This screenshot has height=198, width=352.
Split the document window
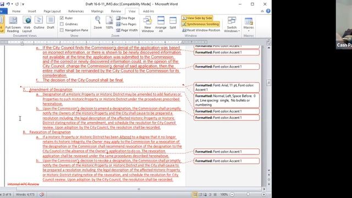pyautogui.click(x=173, y=23)
